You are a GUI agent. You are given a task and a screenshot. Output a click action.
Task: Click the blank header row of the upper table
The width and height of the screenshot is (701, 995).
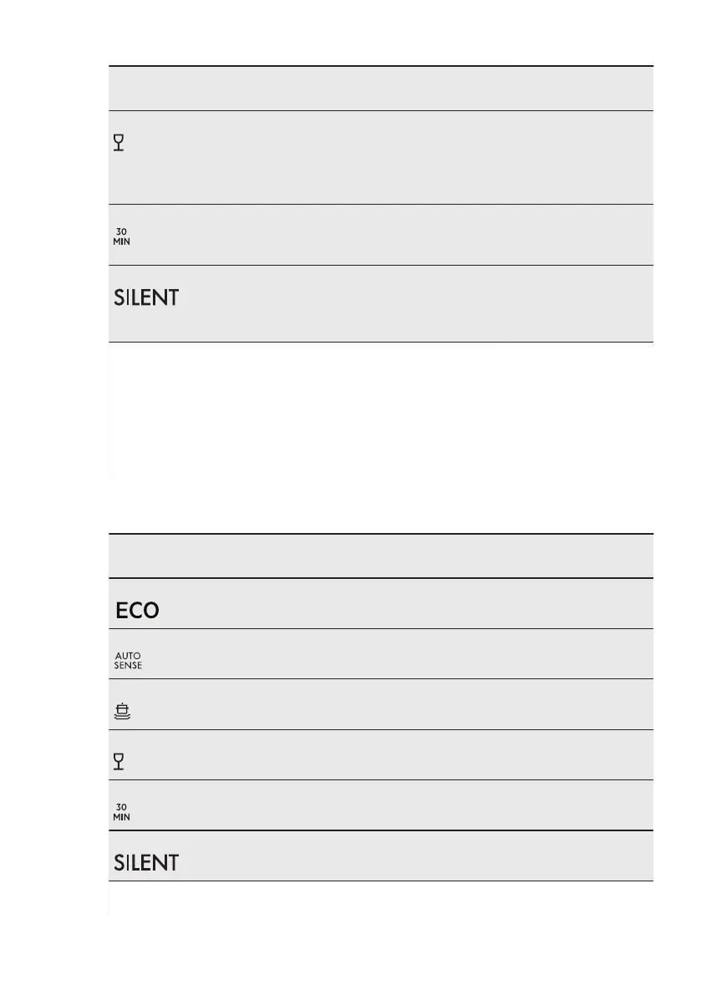click(380, 89)
